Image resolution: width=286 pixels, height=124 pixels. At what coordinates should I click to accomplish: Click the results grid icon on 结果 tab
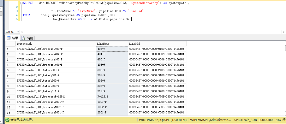[x=8, y=38]
